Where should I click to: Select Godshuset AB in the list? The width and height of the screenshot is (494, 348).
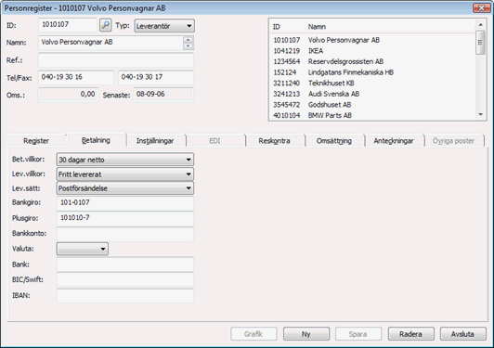[x=372, y=105]
